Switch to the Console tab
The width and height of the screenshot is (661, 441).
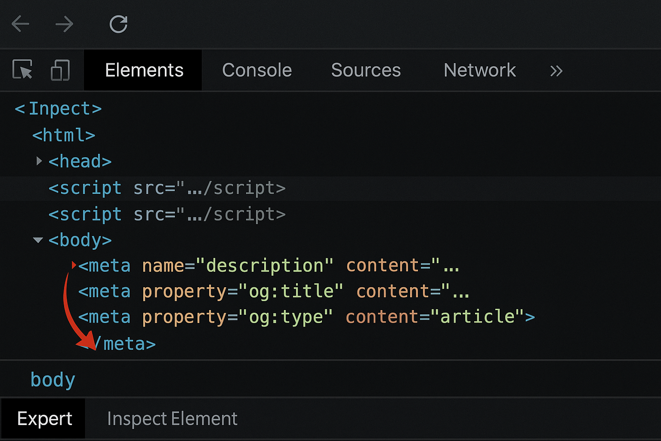[x=257, y=70]
